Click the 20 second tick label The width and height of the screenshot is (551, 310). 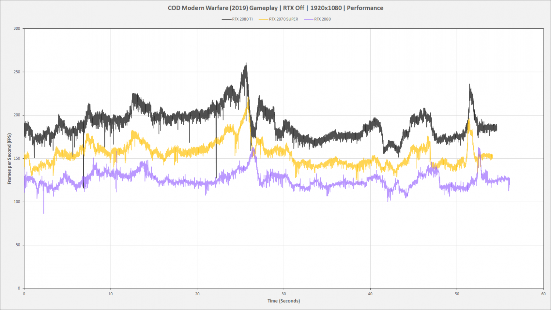(197, 294)
